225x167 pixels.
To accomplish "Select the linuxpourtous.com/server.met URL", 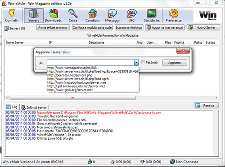I will pos(93,82).
